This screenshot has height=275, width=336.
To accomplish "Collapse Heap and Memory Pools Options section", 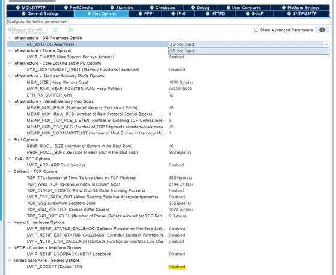I will (x=10, y=76).
